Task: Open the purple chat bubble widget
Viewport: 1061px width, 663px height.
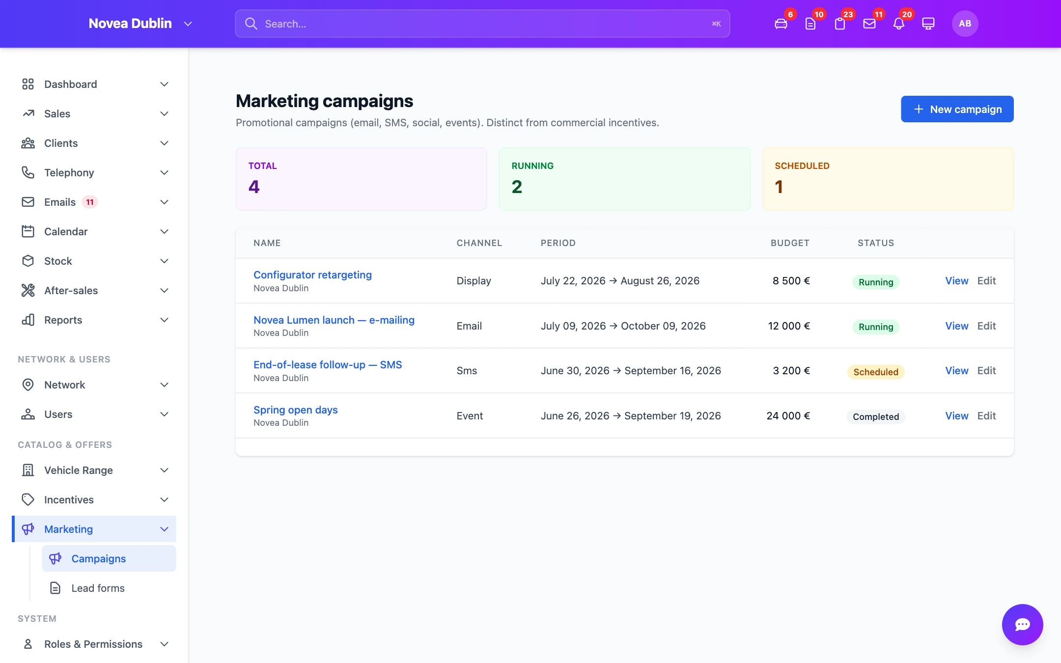Action: (1022, 624)
